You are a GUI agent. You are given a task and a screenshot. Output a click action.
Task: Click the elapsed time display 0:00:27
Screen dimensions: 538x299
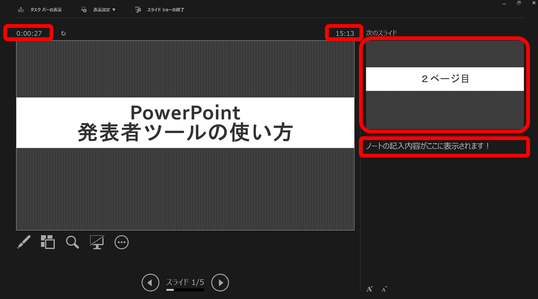click(28, 33)
